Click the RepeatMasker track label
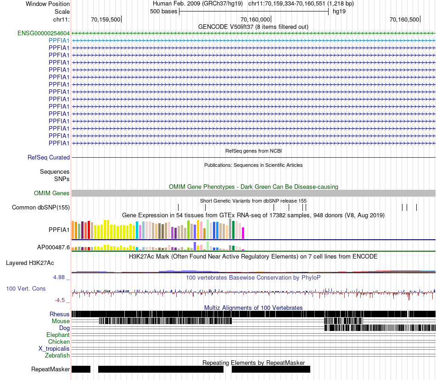This screenshot has width=436, height=380. click(50, 369)
